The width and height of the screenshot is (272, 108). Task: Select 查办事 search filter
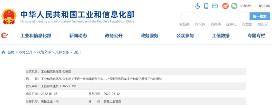click(216, 24)
